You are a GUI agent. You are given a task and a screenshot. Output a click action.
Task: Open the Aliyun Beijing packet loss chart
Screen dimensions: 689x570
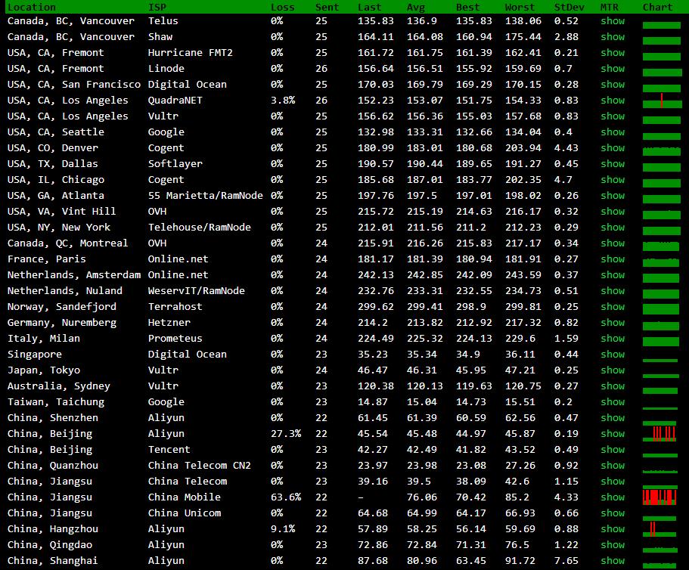click(660, 434)
